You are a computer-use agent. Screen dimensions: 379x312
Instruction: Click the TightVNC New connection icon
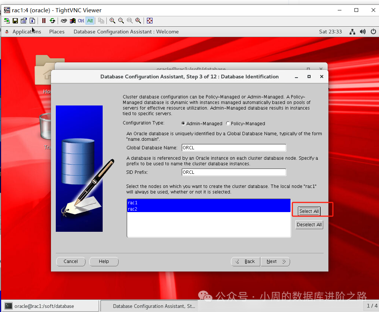[x=7, y=21]
